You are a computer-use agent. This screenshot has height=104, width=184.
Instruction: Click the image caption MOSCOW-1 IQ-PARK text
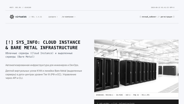(x=123, y=95)
